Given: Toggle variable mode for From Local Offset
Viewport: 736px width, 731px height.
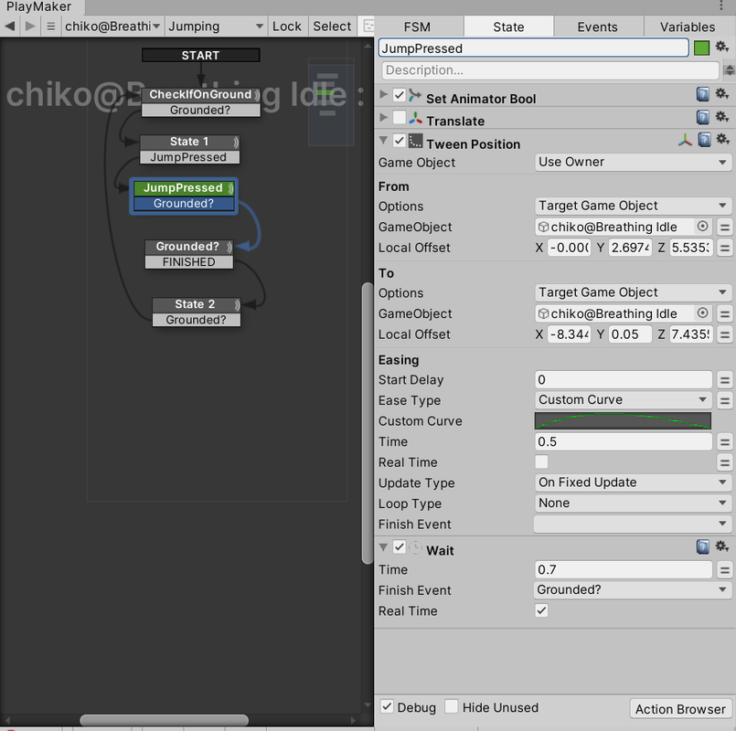Looking at the screenshot, I should pos(724,248).
